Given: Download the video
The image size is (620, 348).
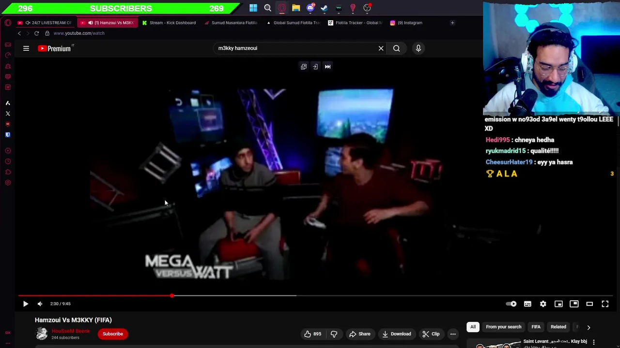Looking at the screenshot, I should point(397,334).
